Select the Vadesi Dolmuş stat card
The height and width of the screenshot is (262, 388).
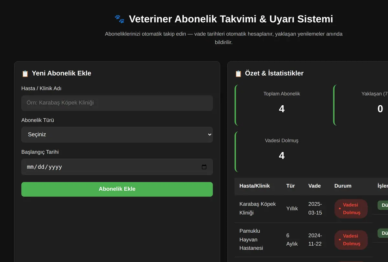tap(282, 152)
